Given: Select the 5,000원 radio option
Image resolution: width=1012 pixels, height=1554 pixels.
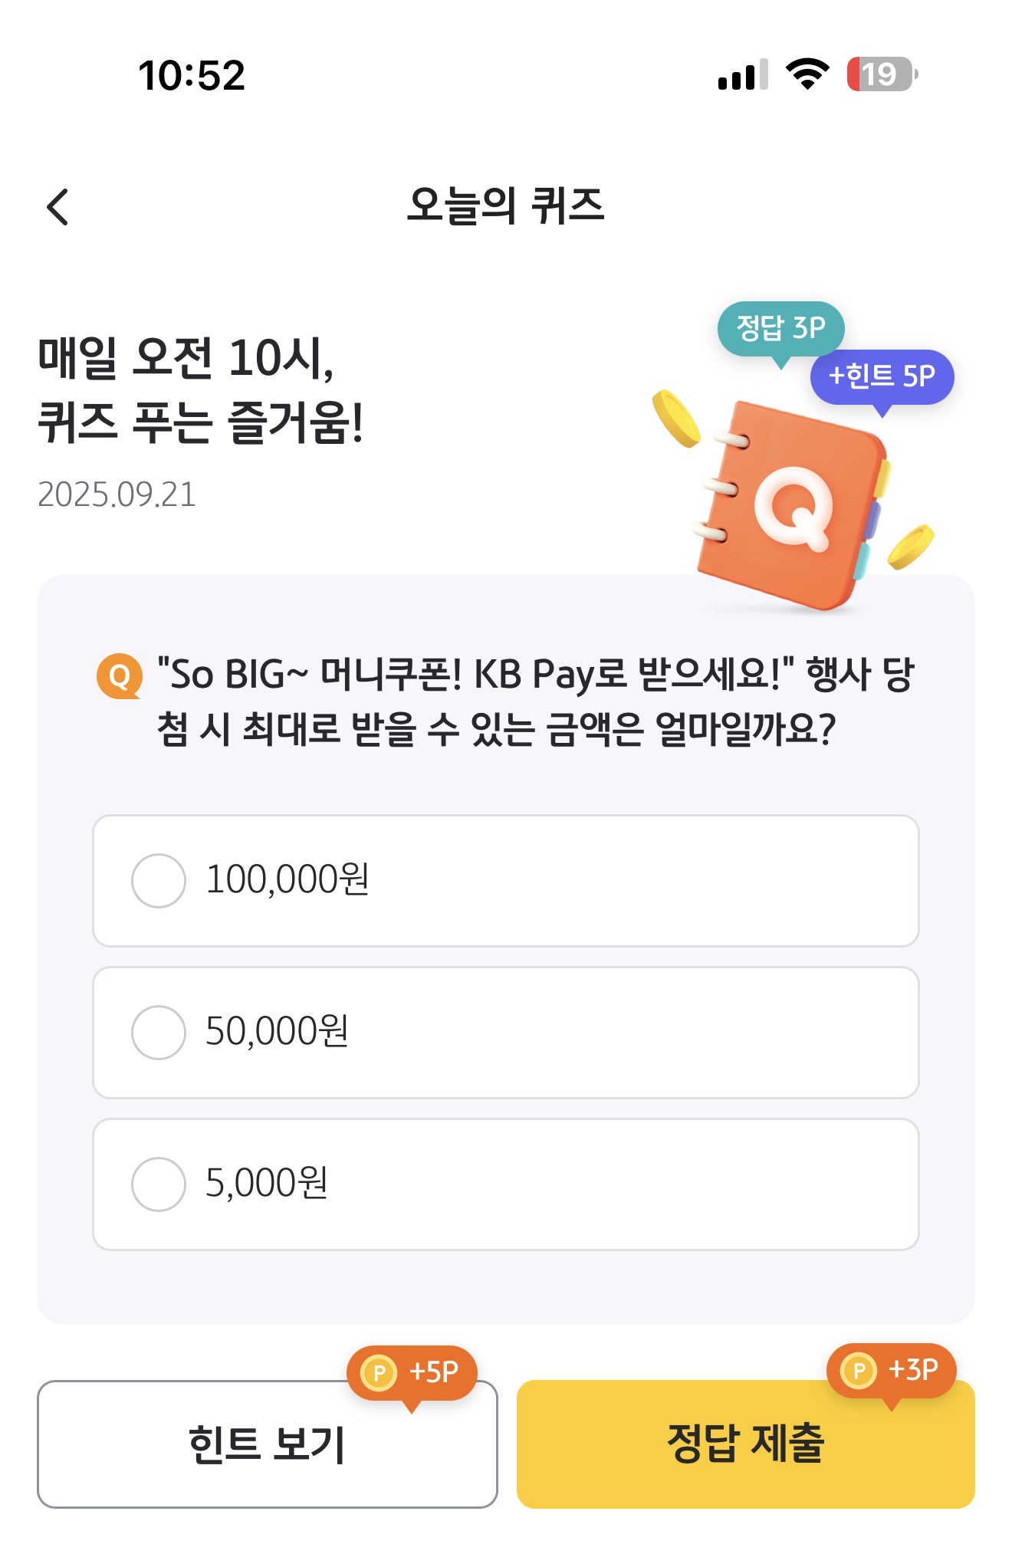Looking at the screenshot, I should tap(506, 1184).
